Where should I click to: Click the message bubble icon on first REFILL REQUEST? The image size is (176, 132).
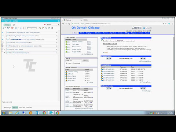(92, 92)
